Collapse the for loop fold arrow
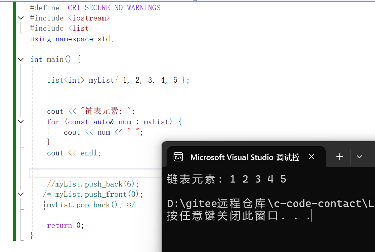 21,121
